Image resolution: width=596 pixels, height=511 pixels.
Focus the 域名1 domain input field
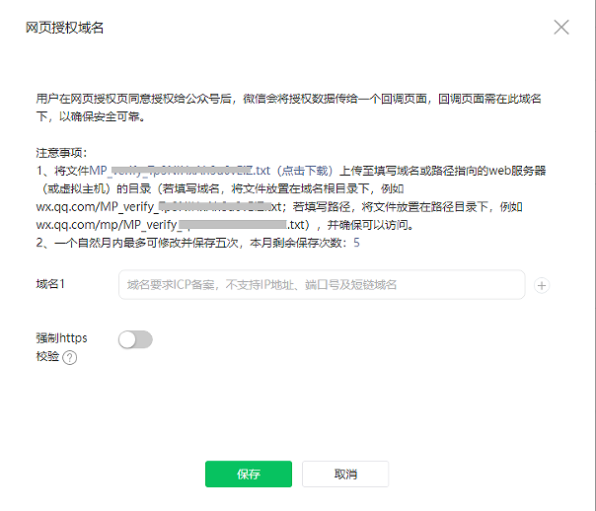pyautogui.click(x=321, y=285)
